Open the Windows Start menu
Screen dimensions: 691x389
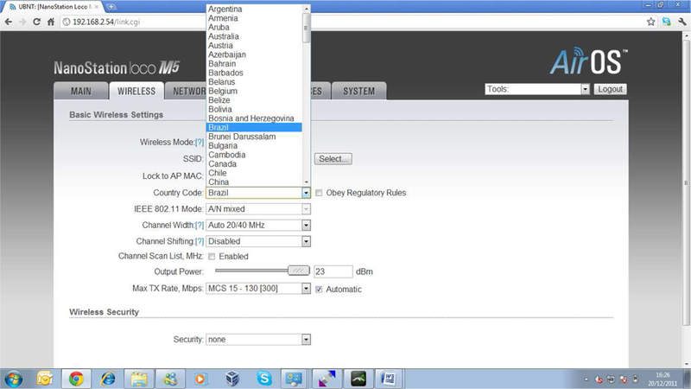(14, 379)
